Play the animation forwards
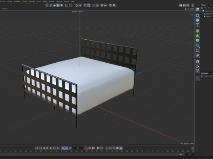 pos(47,148)
